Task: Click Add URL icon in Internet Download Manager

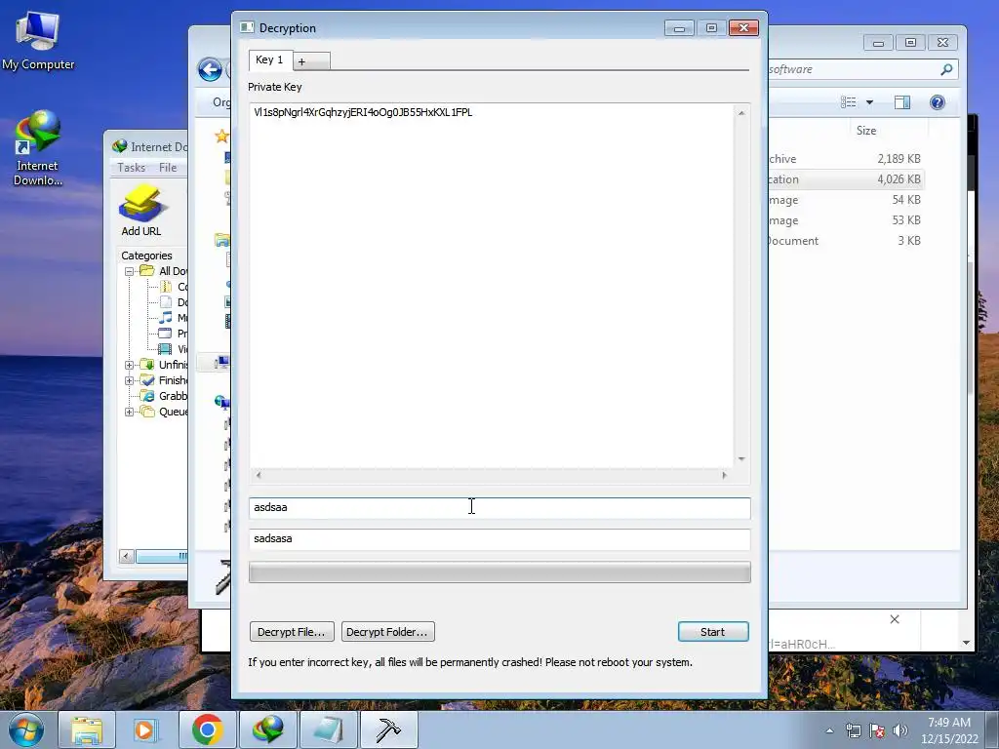Action: (140, 211)
